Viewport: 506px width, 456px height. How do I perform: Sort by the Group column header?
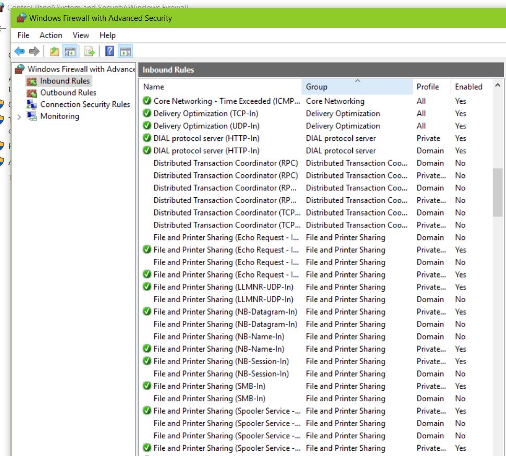point(357,87)
